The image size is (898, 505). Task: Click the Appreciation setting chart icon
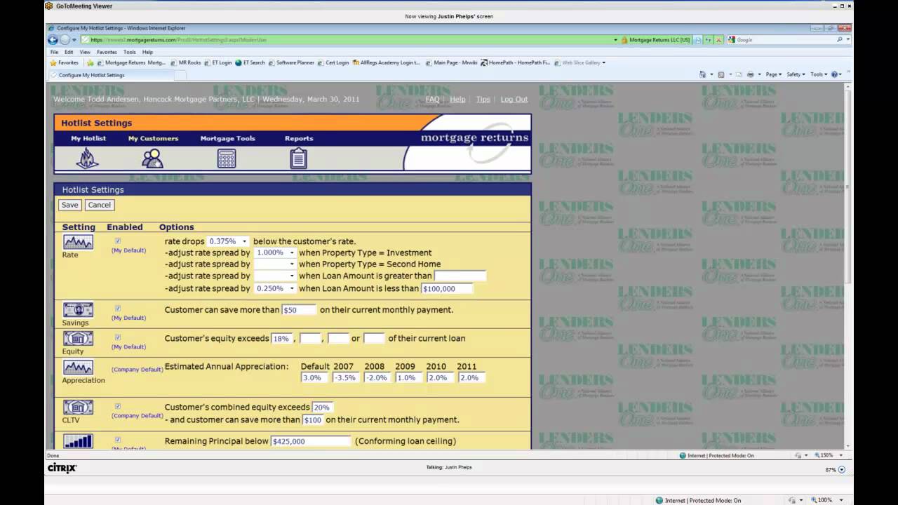tap(78, 368)
